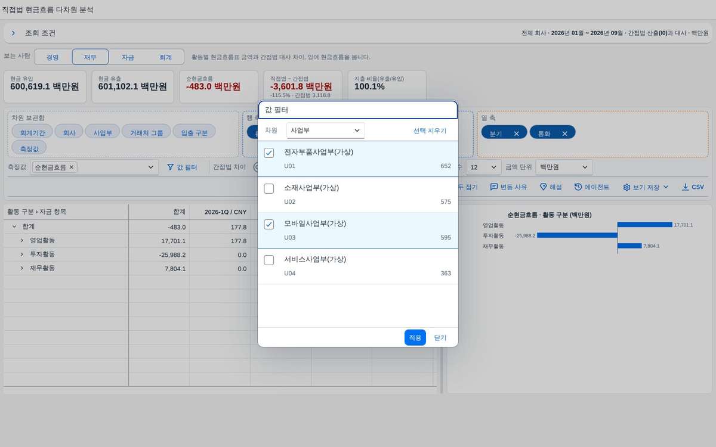Click the 7,804.1 cell in 재무활동 row
This screenshot has height=447, width=716.
[x=159, y=269]
